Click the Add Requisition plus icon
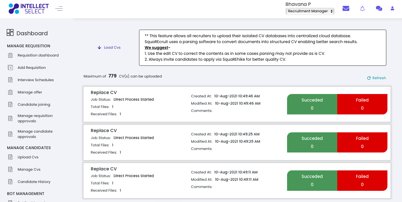402x202 pixels. pos(10,67)
